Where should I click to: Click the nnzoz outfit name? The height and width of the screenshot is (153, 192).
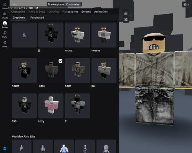(x=69, y=50)
